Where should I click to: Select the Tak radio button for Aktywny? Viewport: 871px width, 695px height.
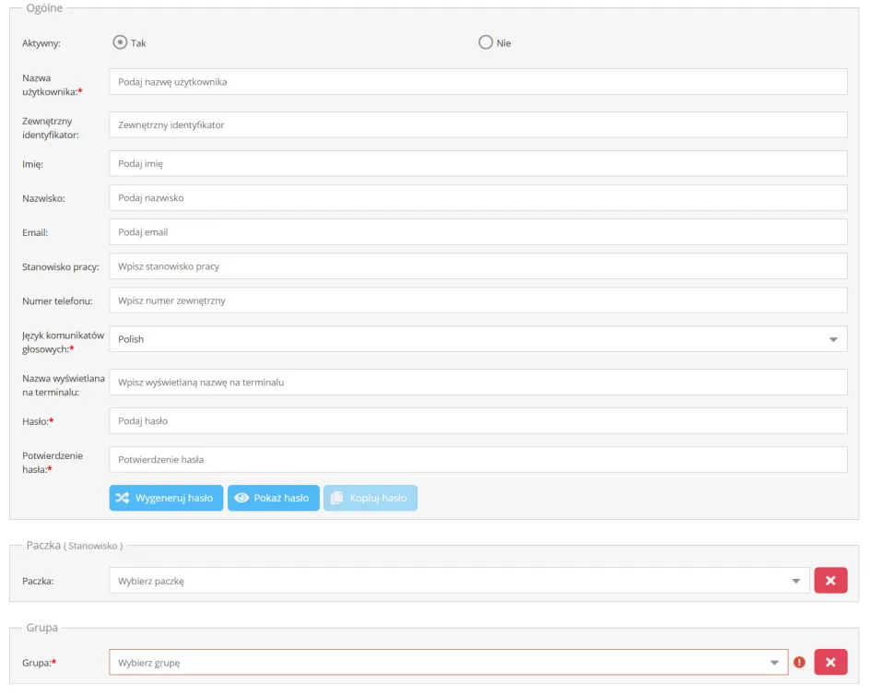119,42
